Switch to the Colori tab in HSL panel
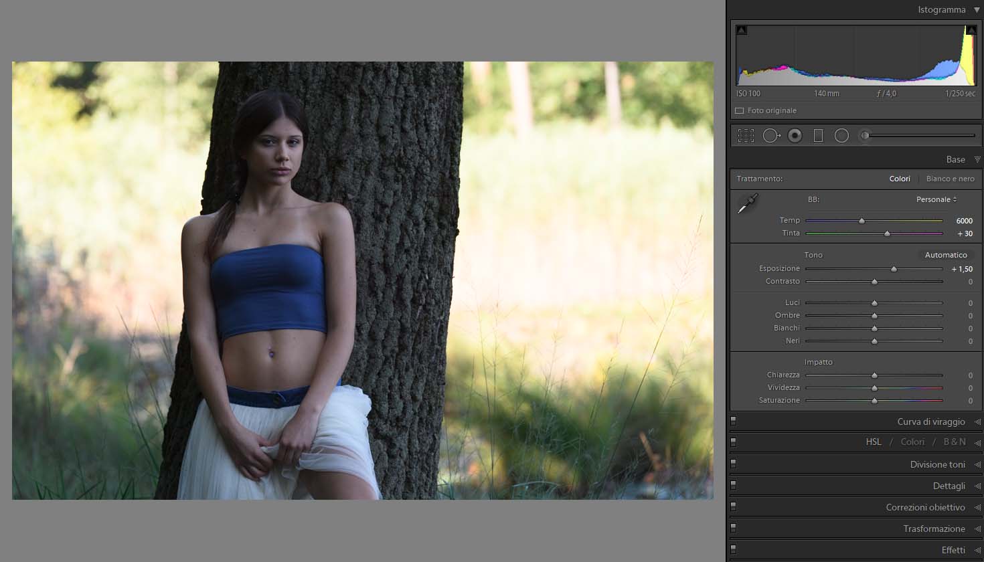The width and height of the screenshot is (984, 562). (912, 442)
